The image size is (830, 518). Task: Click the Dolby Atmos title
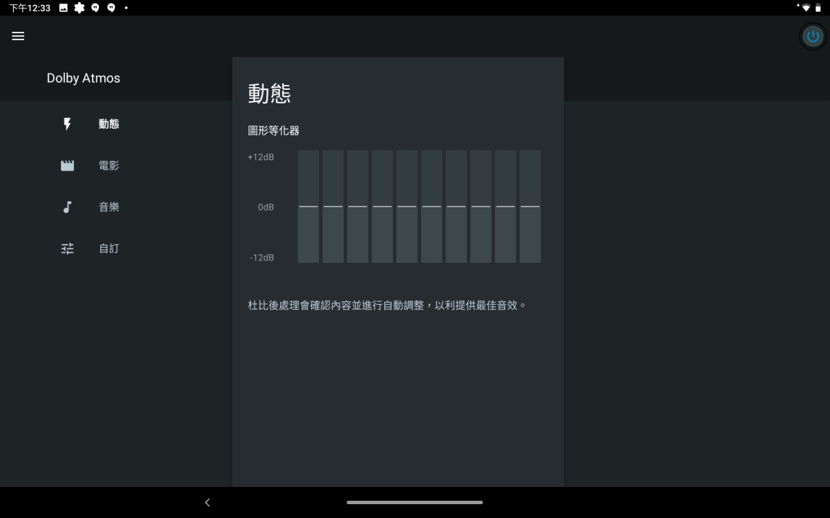coord(83,78)
